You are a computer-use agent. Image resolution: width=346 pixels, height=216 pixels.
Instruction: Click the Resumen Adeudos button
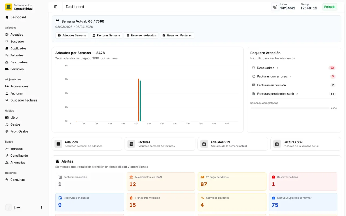click(141, 35)
